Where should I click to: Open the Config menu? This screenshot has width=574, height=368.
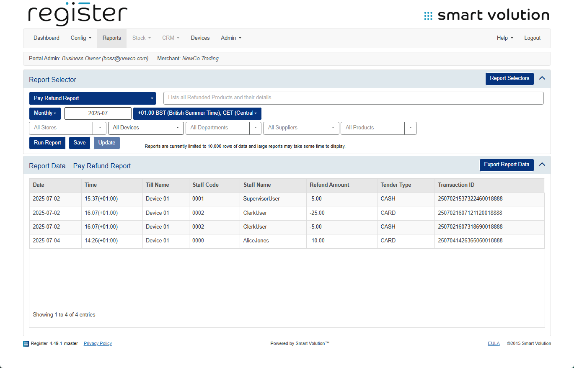[x=81, y=38]
